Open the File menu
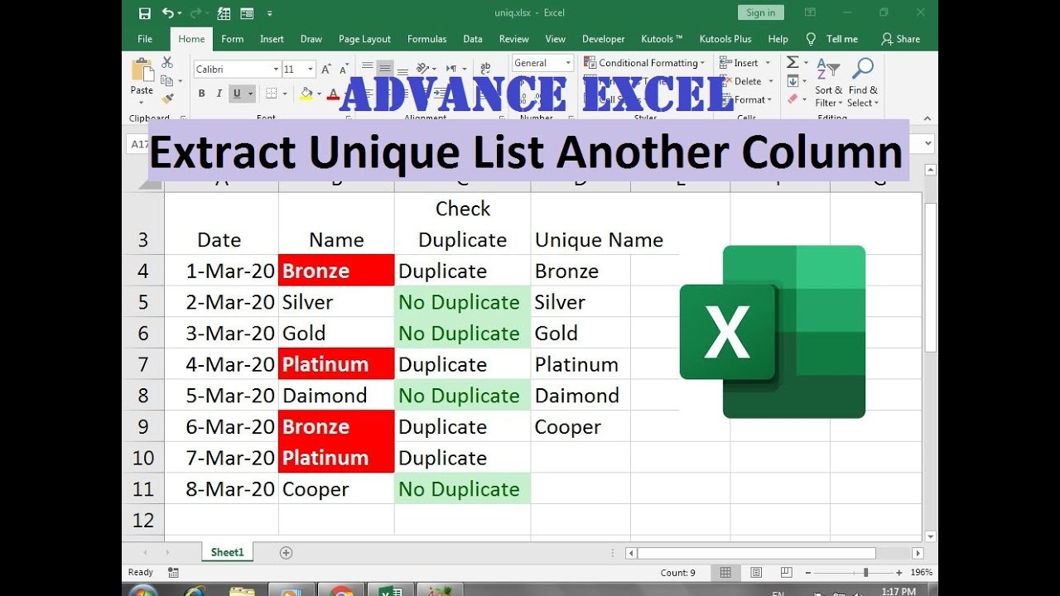1060x596 pixels. (x=145, y=39)
